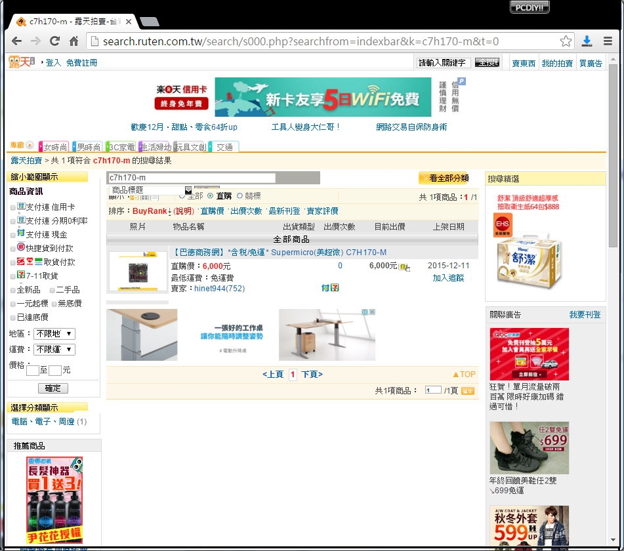Check the 已達底價 checkbox
Screen dimensions: 624x551
pos(12,318)
